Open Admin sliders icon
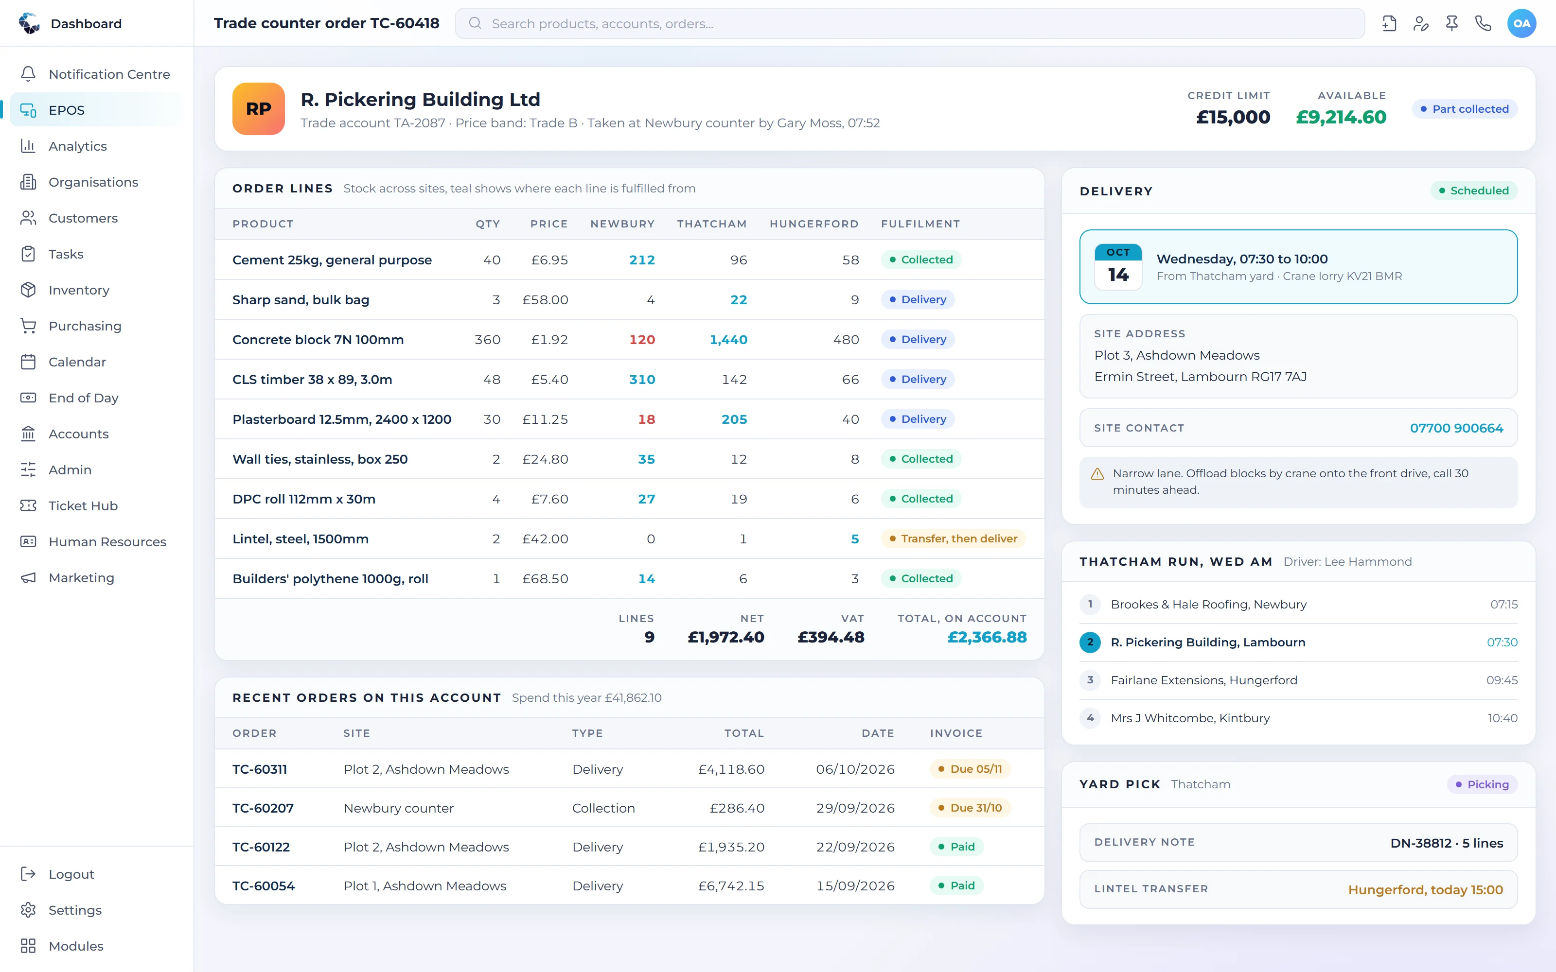The height and width of the screenshot is (972, 1556). [28, 470]
